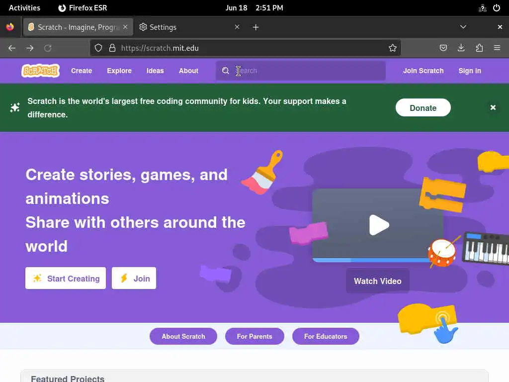
Task: Open the Firefox downloads icon
Action: point(461,48)
